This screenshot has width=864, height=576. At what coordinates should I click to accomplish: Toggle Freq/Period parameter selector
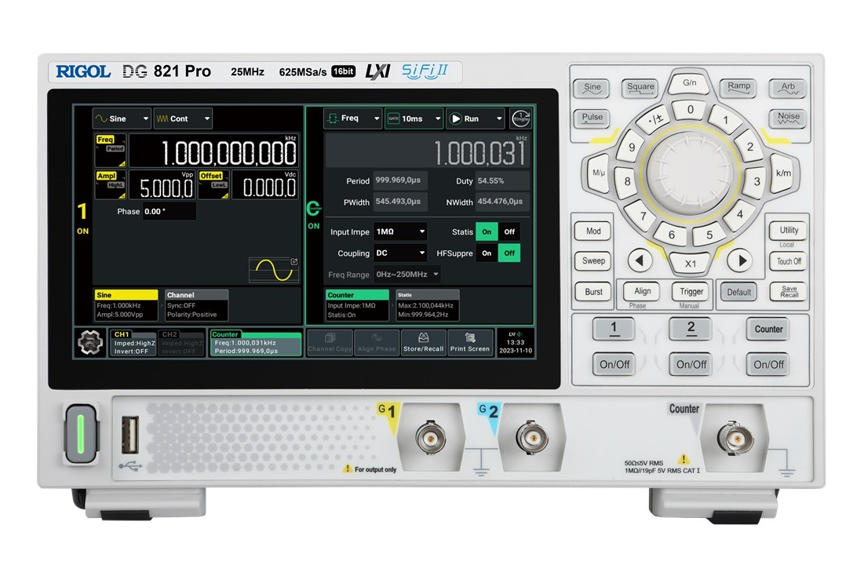pyautogui.click(x=110, y=151)
